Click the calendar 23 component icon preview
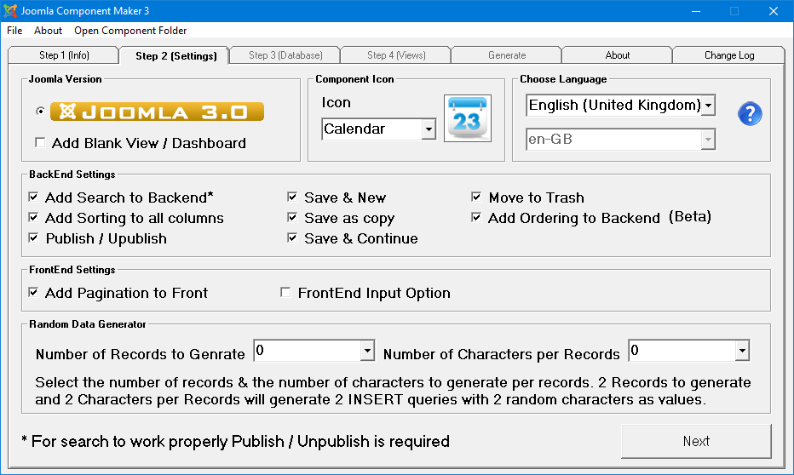The image size is (794, 475). click(x=468, y=118)
